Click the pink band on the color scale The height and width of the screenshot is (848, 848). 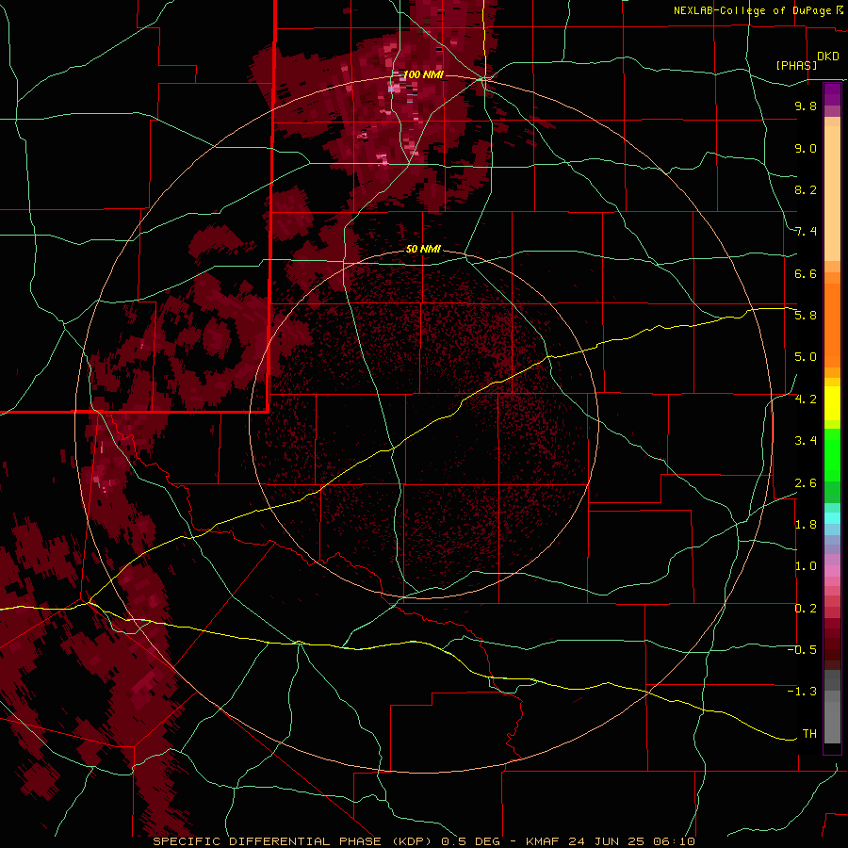tap(832, 571)
